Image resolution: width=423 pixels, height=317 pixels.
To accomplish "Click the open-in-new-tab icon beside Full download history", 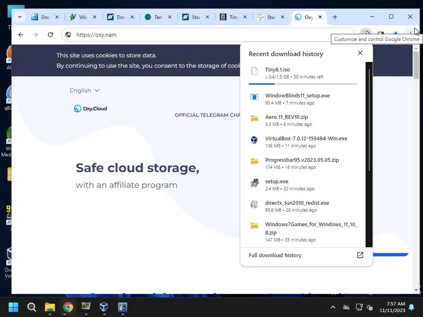I will tap(360, 255).
